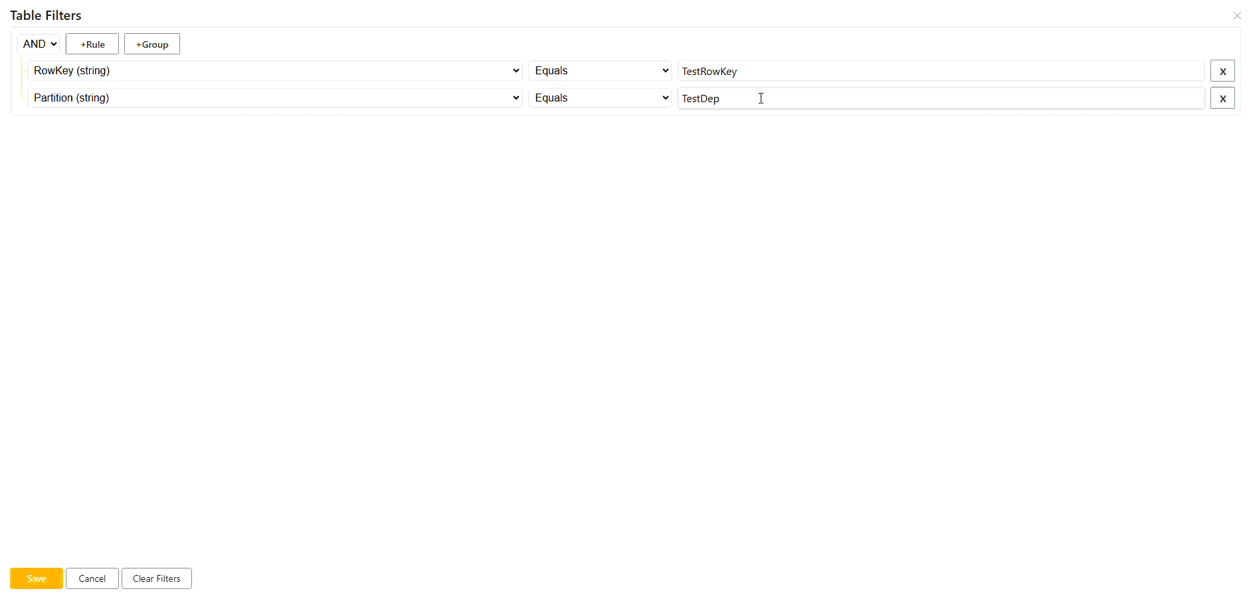1249x597 pixels.
Task: Clear Filters from the table
Action: (x=157, y=578)
